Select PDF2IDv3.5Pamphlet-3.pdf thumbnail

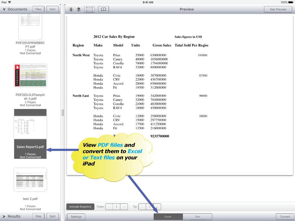[x=30, y=75]
